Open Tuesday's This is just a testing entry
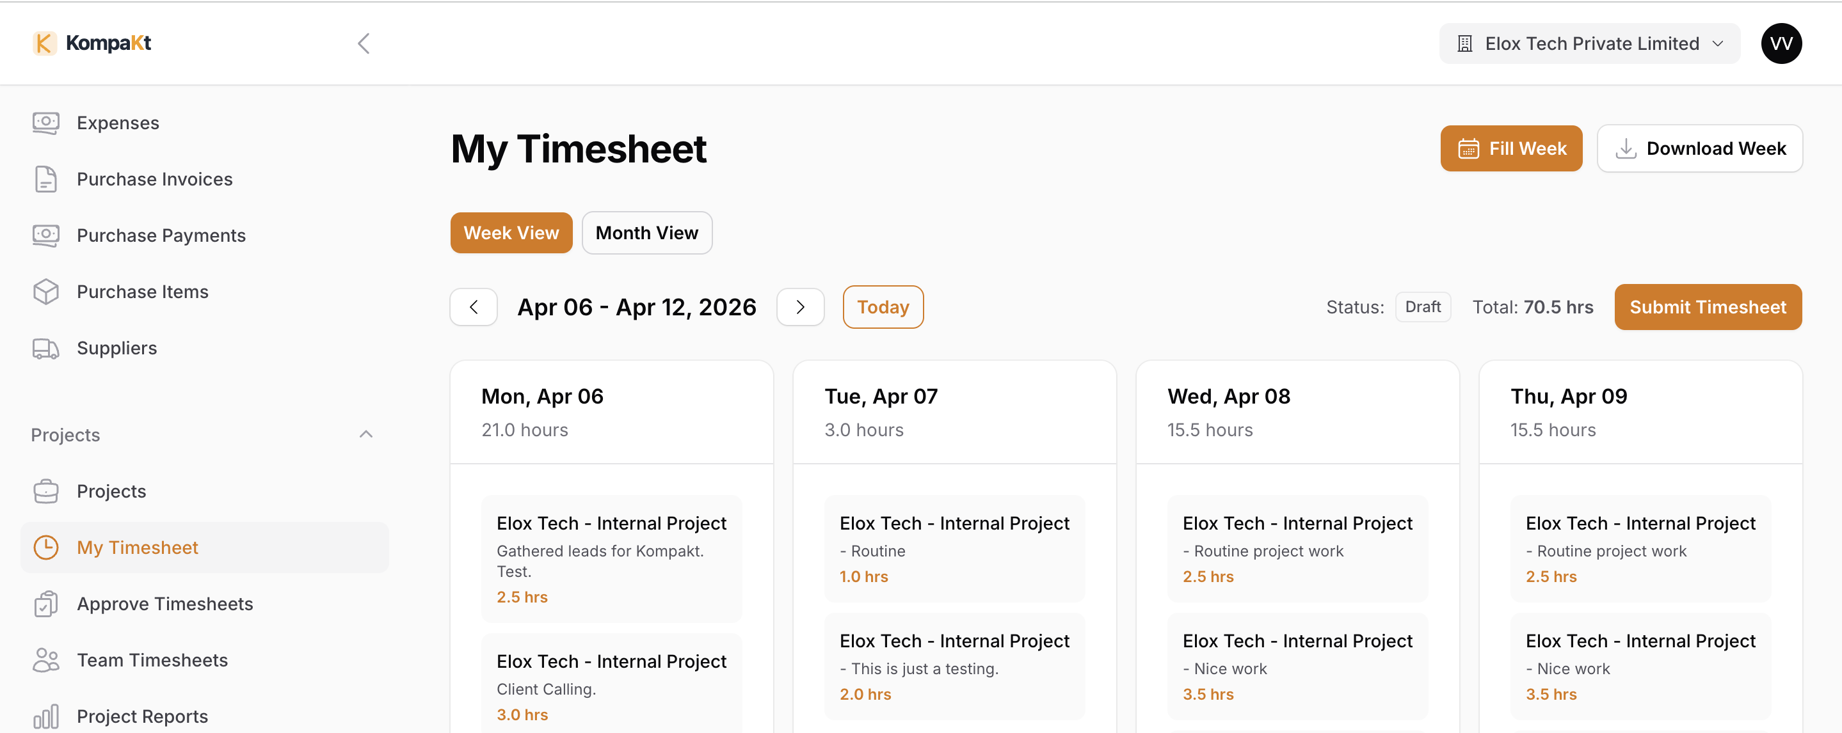Image resolution: width=1842 pixels, height=733 pixels. [x=955, y=666]
